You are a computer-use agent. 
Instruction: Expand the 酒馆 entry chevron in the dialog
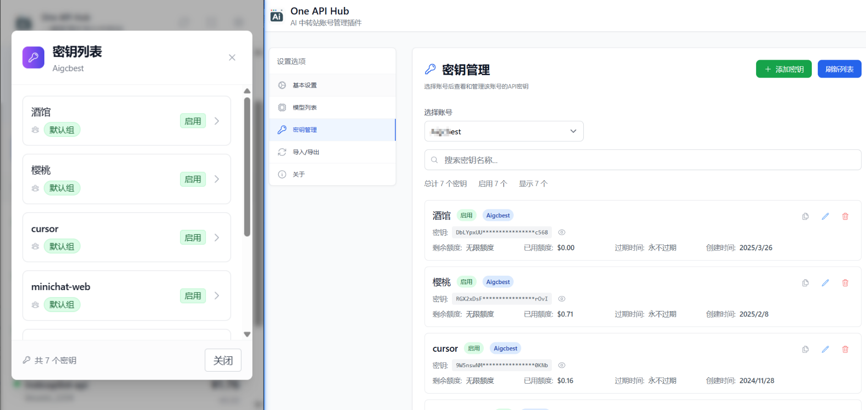(x=216, y=121)
